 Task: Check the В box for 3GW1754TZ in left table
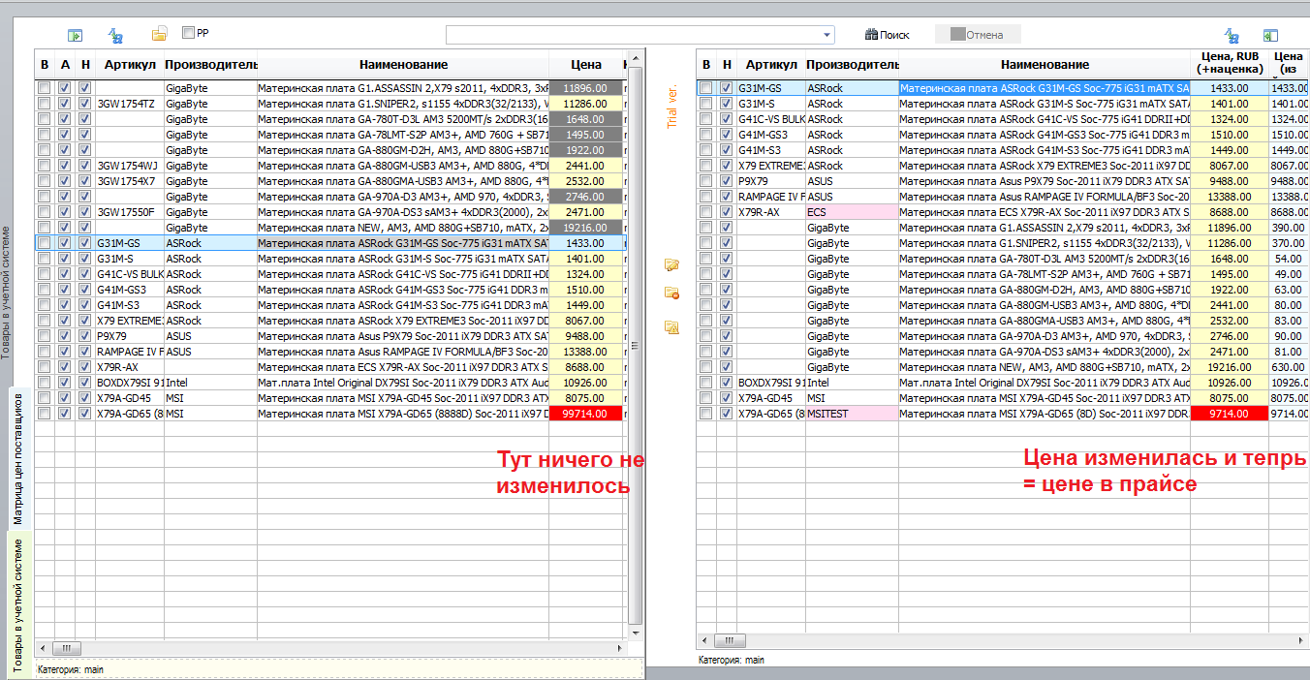point(44,104)
